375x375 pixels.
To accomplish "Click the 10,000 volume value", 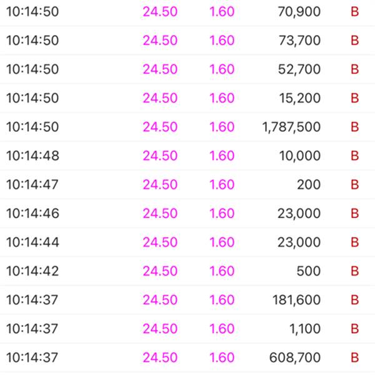I will click(300, 156).
